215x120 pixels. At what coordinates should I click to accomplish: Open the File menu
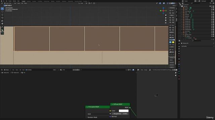4,1
